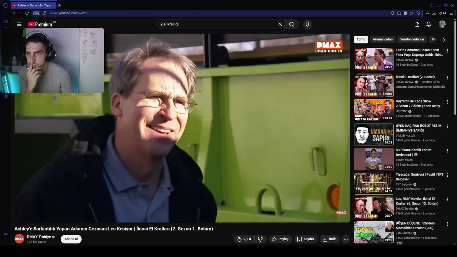This screenshot has width=457, height=257.
Task: Visit Zafer AKCAY channel name
Action: (404, 233)
